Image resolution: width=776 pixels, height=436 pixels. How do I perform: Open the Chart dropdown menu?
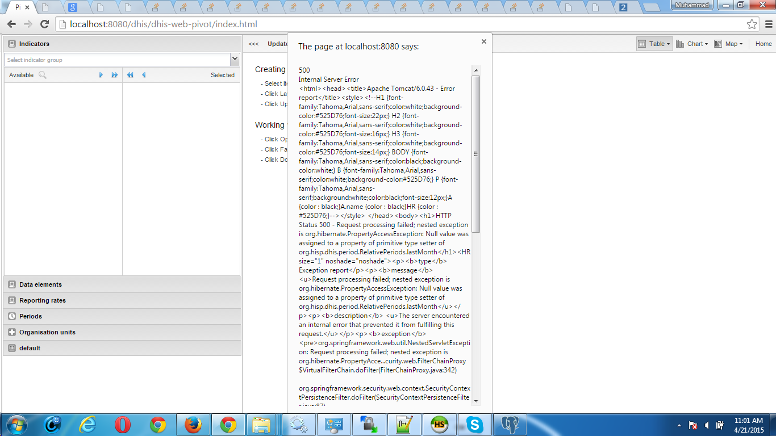click(x=692, y=44)
